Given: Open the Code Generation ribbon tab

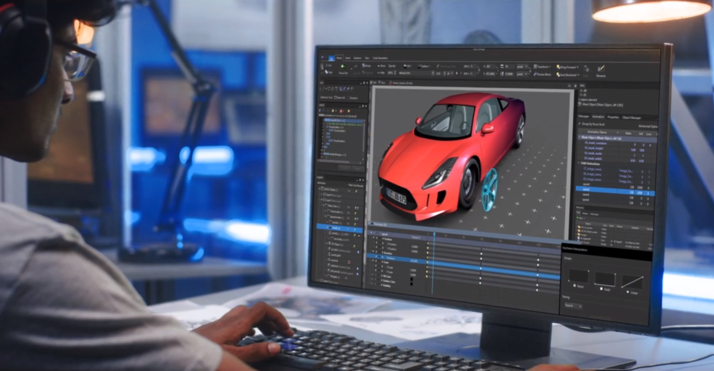Looking at the screenshot, I should (380, 58).
